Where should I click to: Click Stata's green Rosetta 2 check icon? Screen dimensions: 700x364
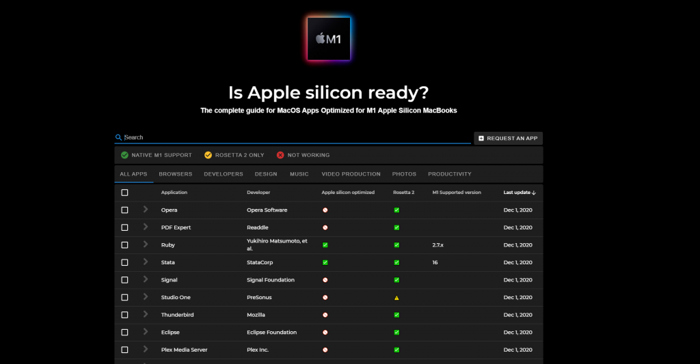click(x=396, y=262)
